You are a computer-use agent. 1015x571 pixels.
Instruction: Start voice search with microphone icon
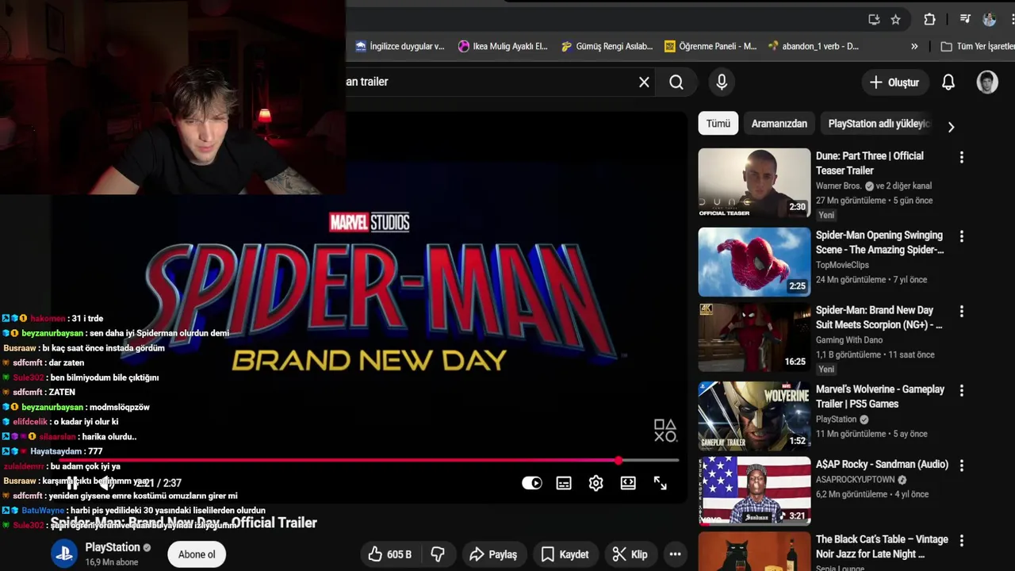coord(722,82)
